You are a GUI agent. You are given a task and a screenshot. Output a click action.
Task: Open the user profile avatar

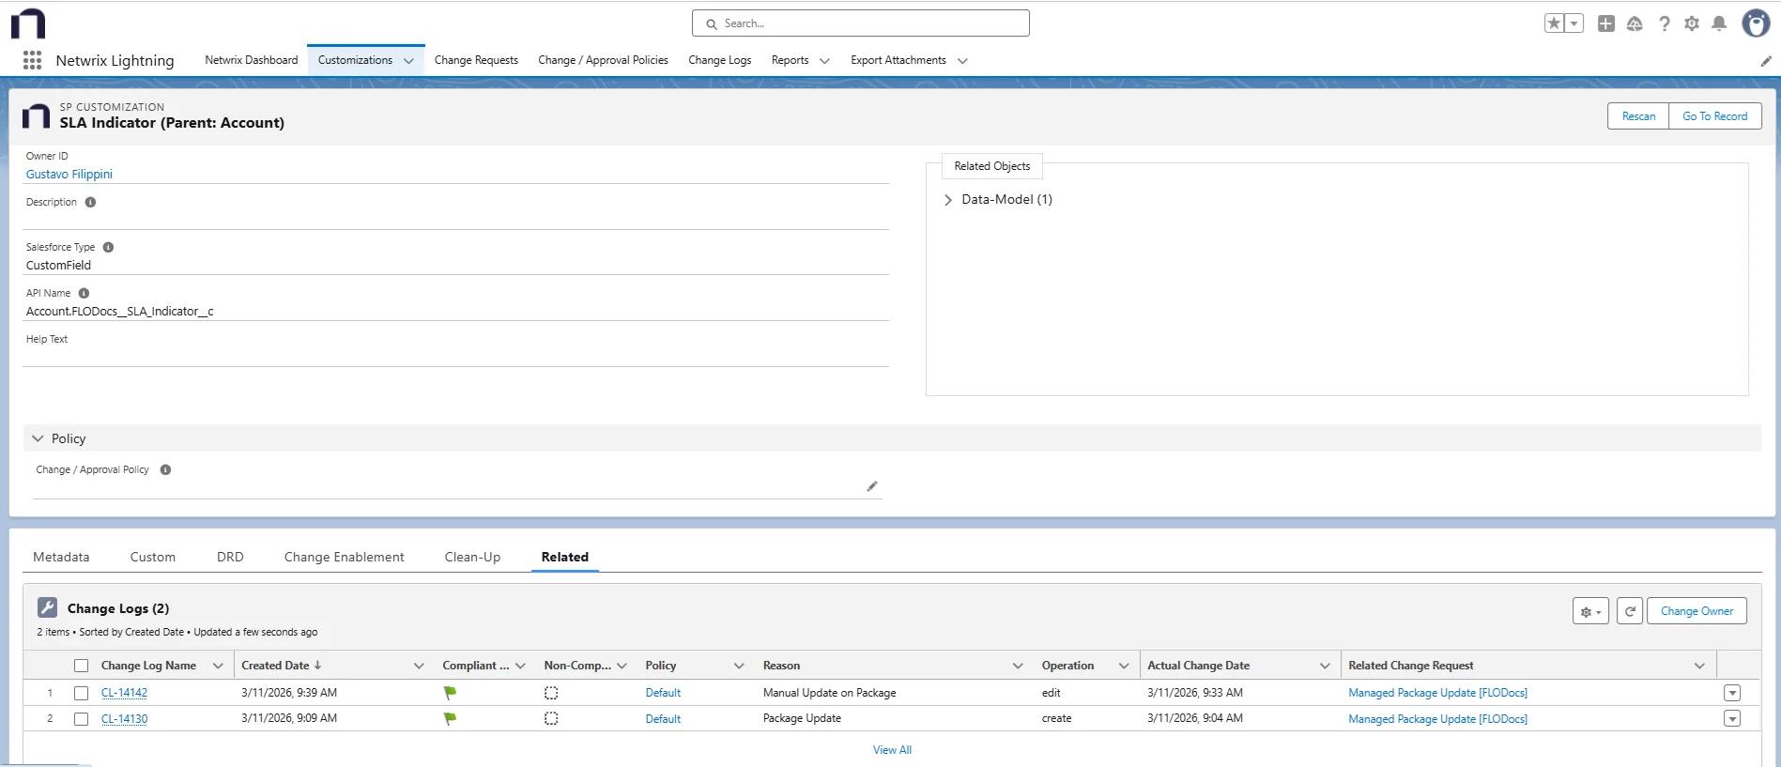tap(1756, 23)
